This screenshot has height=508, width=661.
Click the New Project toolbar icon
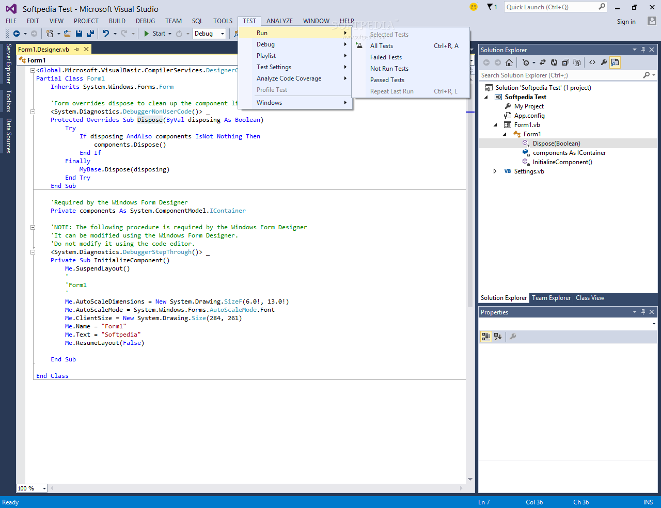click(50, 34)
